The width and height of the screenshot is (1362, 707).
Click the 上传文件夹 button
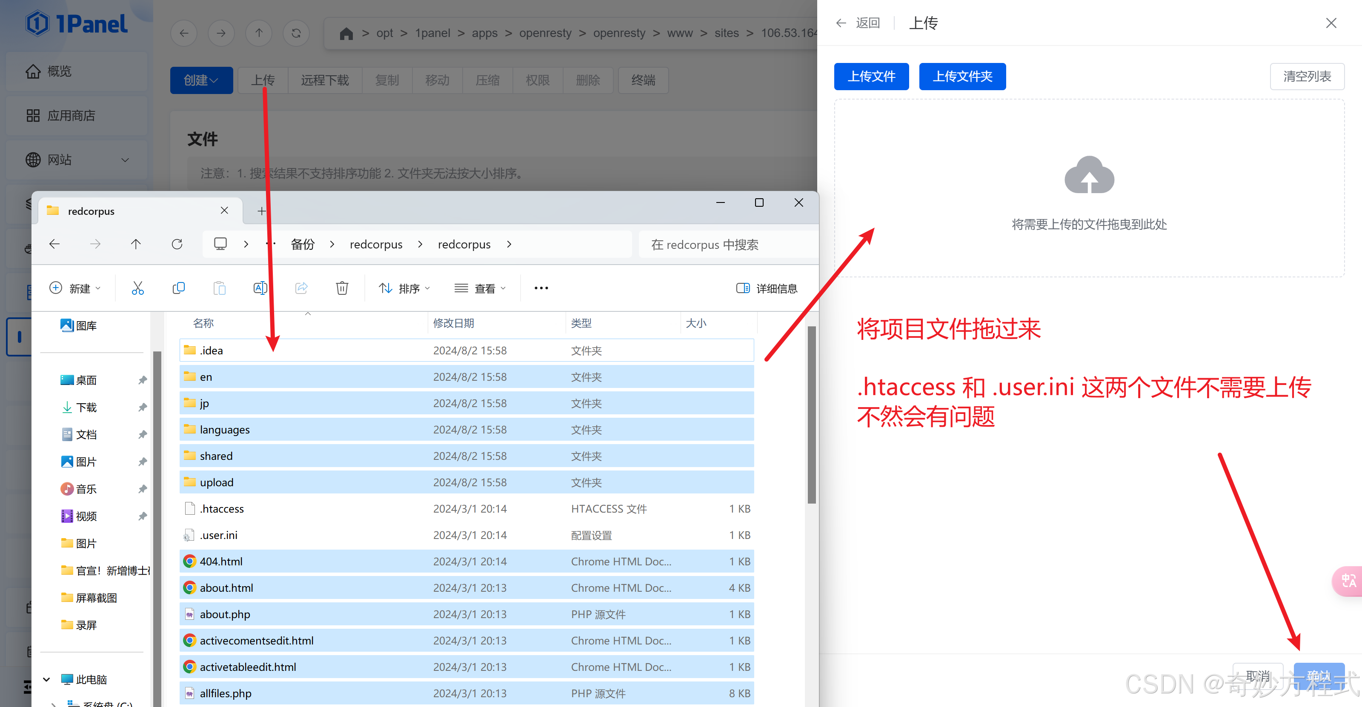[962, 77]
